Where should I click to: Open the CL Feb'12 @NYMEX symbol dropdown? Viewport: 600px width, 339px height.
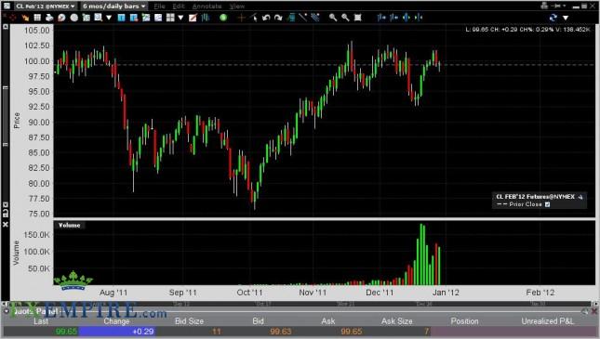point(46,7)
